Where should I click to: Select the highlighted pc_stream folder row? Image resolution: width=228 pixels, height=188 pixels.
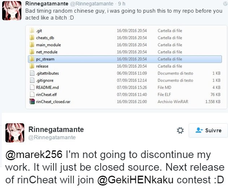pos(125,59)
